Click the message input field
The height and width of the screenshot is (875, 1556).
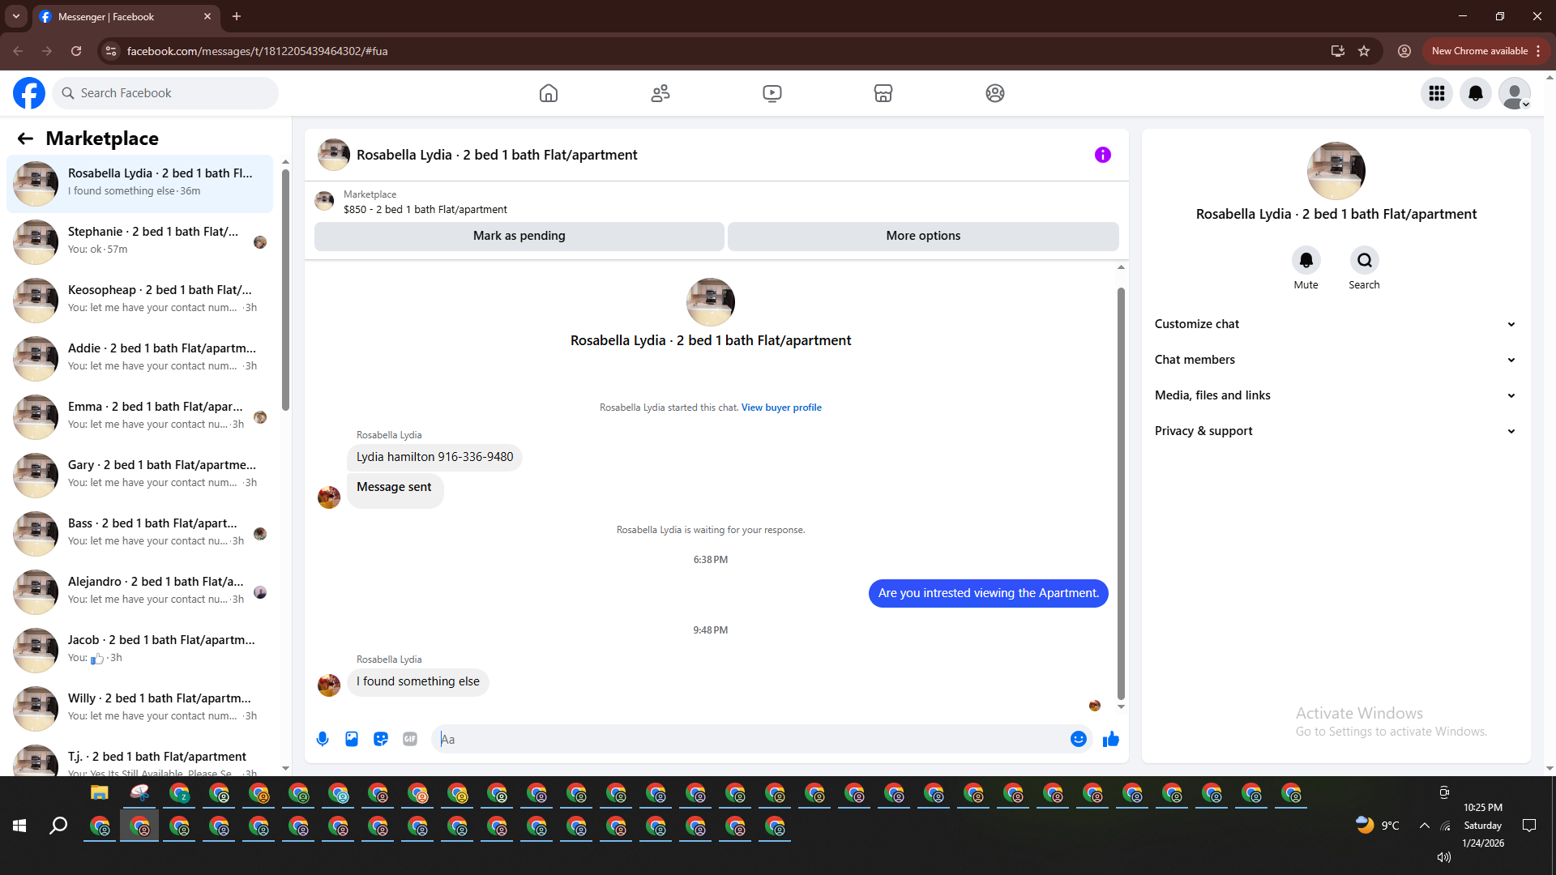(x=754, y=739)
